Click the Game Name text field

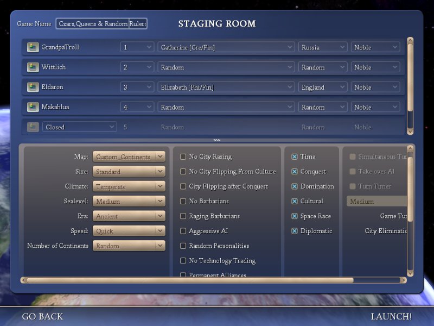click(x=101, y=24)
